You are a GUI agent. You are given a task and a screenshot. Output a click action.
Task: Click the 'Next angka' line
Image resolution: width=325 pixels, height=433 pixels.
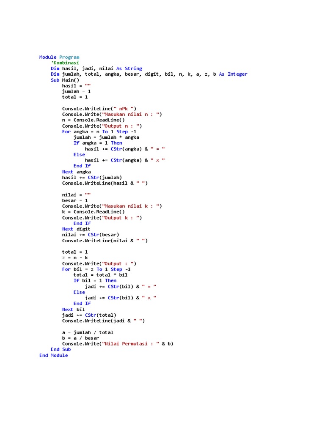click(x=76, y=172)
